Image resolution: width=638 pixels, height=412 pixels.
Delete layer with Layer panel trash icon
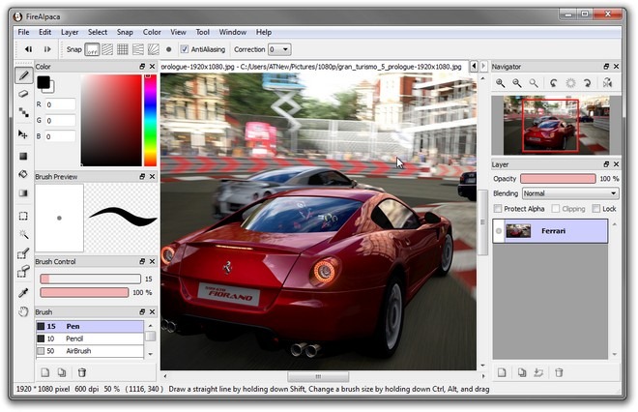click(560, 372)
